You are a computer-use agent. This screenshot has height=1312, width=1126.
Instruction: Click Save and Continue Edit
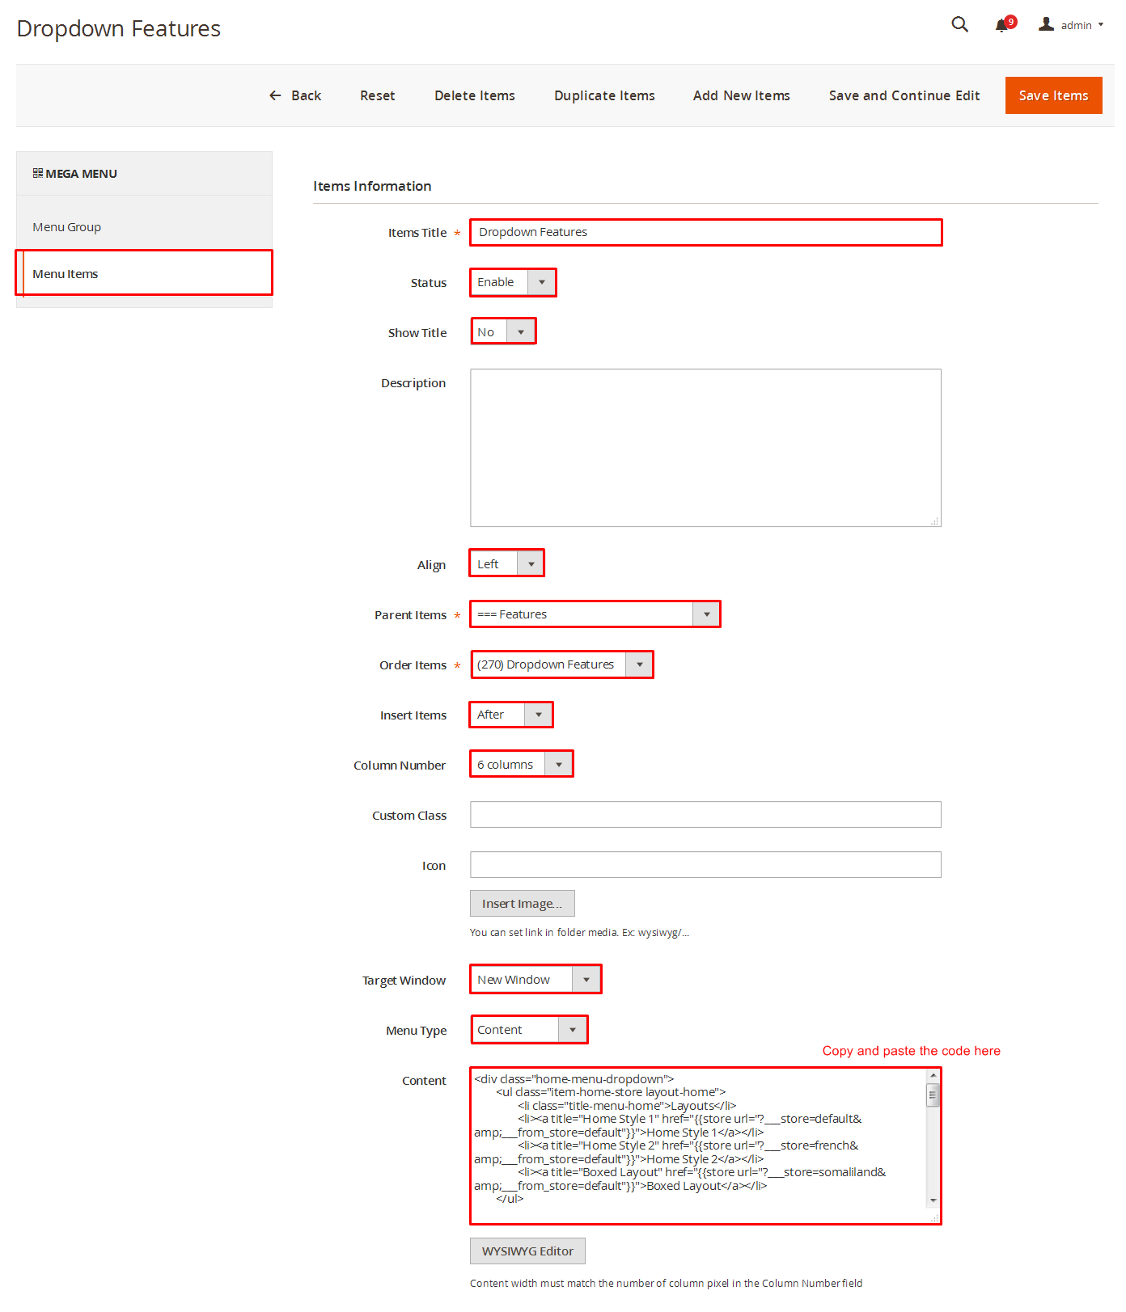click(x=904, y=95)
